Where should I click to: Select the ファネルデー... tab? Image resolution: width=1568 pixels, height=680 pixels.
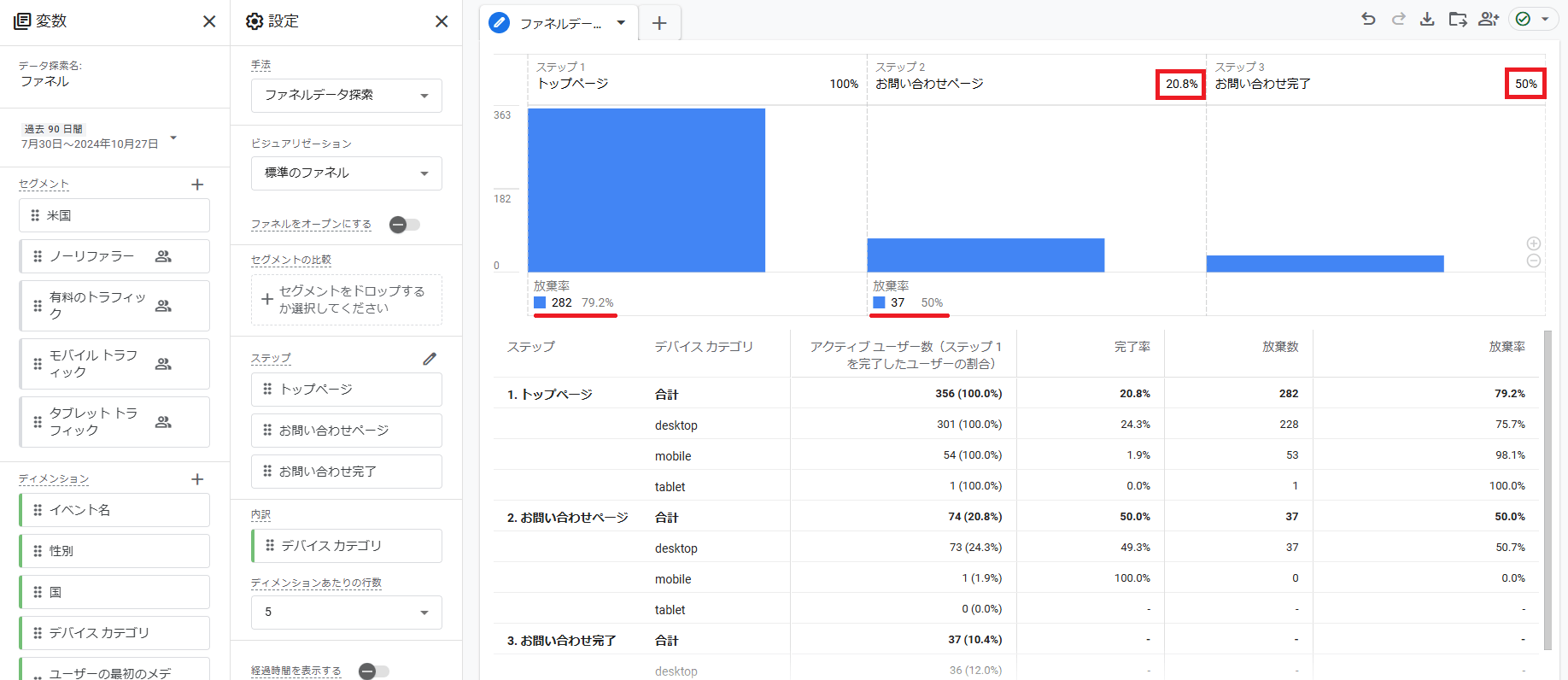(559, 24)
